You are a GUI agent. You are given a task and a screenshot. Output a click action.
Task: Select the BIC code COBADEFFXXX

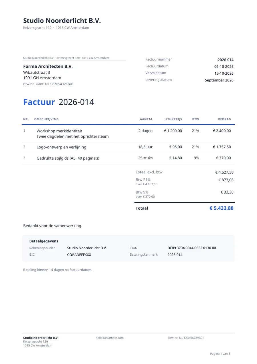(79, 255)
